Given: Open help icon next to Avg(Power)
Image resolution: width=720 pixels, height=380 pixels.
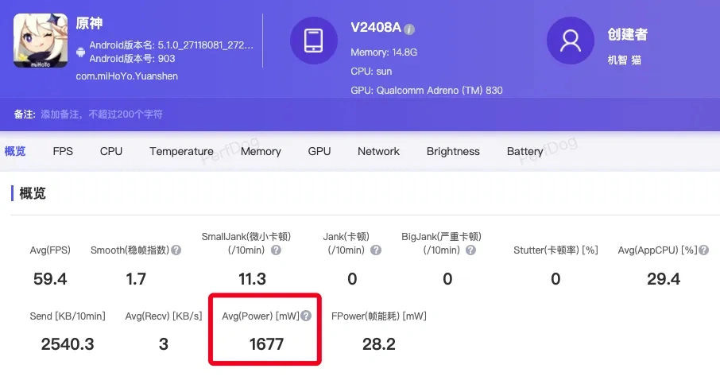Looking at the screenshot, I should point(306,316).
